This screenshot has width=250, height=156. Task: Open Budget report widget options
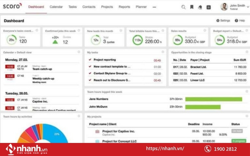coord(247,30)
